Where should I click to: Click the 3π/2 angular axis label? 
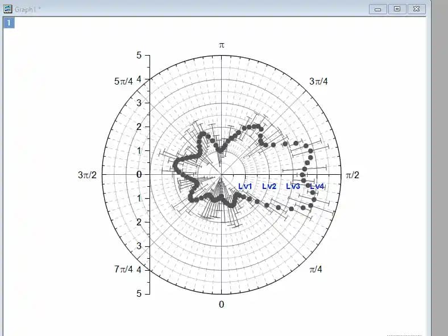(87, 175)
